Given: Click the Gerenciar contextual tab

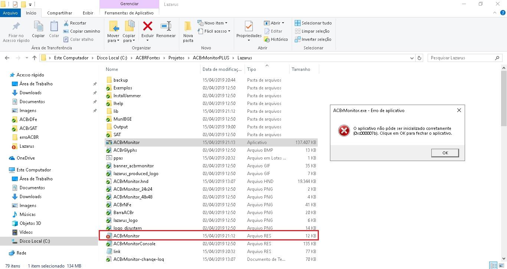Looking at the screenshot, I should (130, 4).
